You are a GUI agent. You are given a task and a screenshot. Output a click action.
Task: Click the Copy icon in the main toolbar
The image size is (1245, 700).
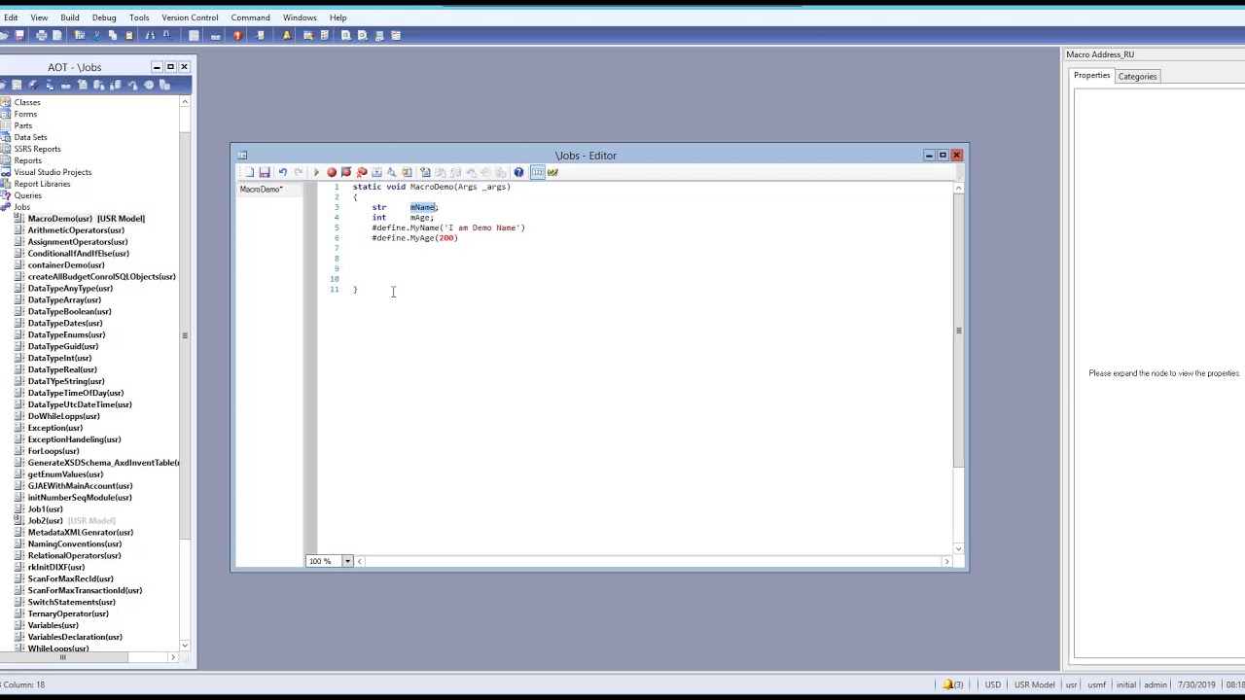pyautogui.click(x=113, y=36)
